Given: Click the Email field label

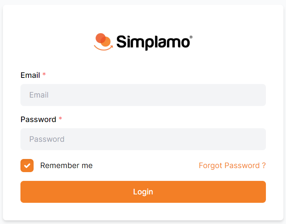Looking at the screenshot, I should [x=30, y=75].
